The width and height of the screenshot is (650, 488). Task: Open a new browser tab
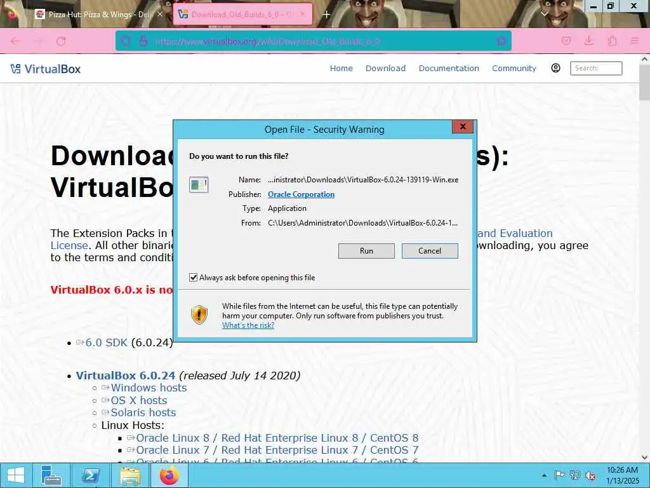tap(327, 14)
